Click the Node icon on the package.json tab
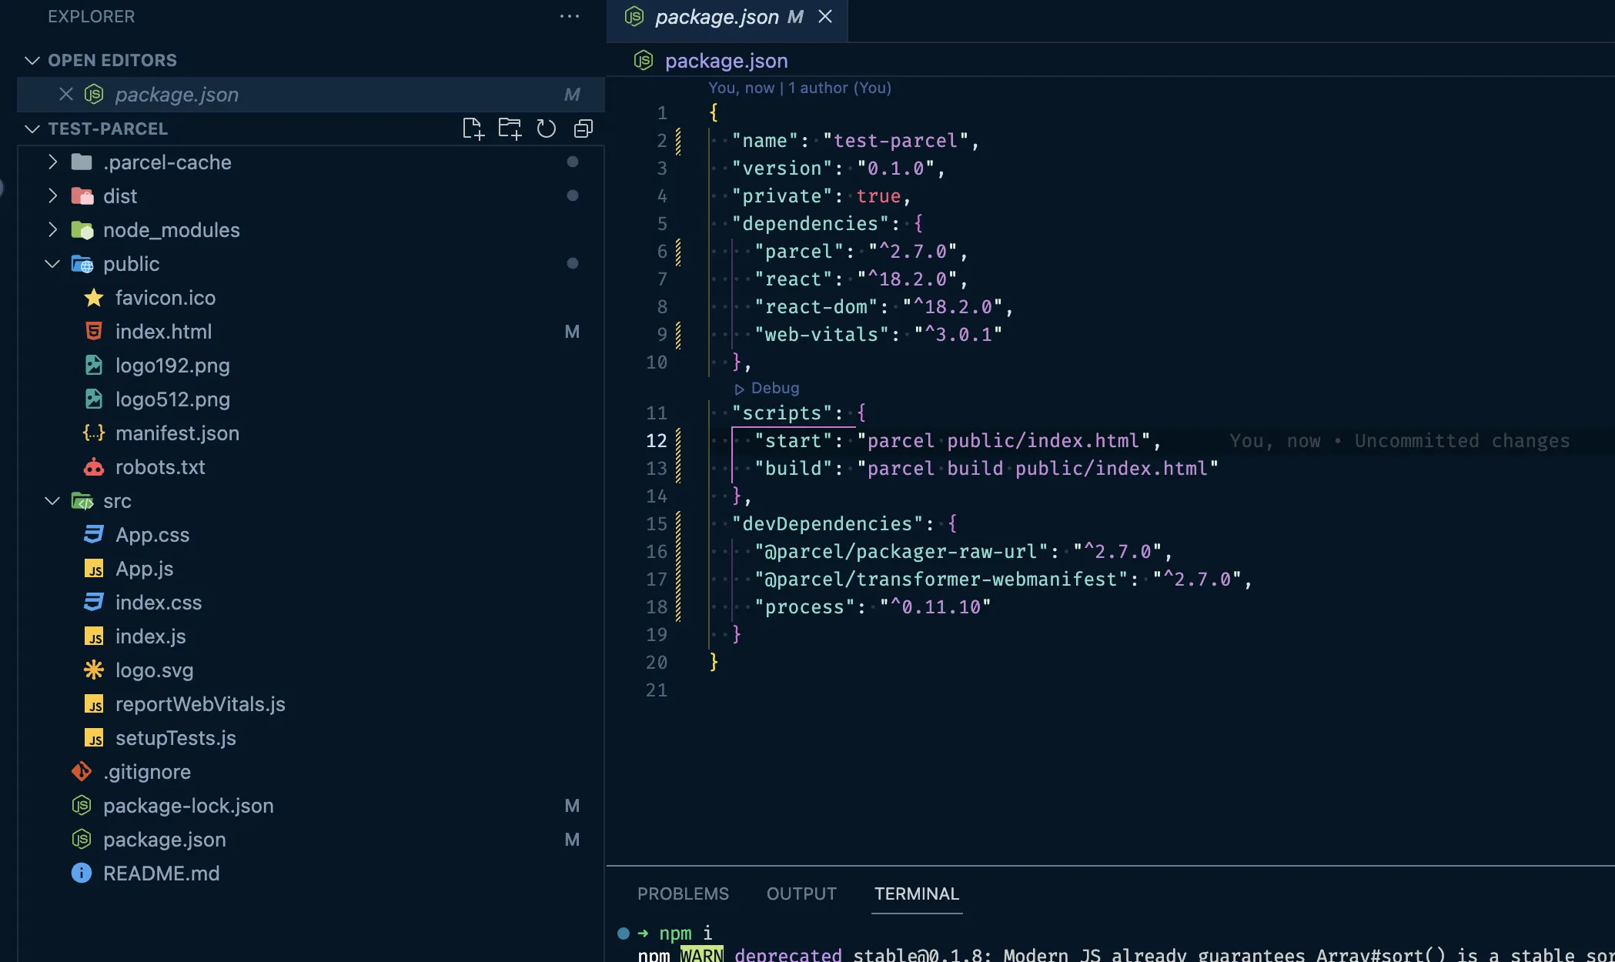Screen dimensions: 1615x962 634,16
